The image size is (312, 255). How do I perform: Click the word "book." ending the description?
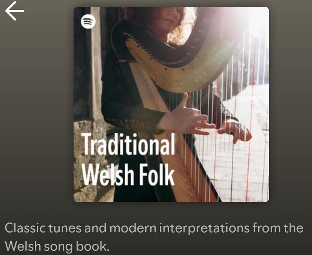pos(93,246)
